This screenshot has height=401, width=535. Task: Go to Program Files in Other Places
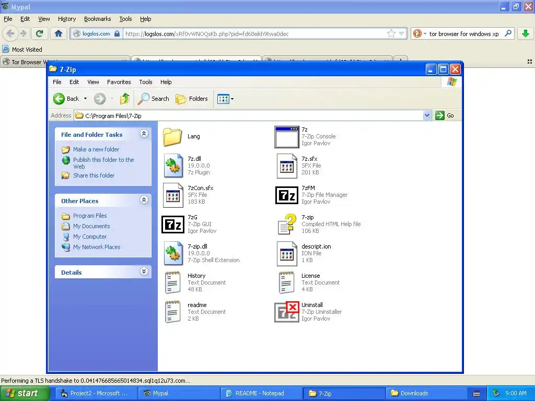[90, 216]
